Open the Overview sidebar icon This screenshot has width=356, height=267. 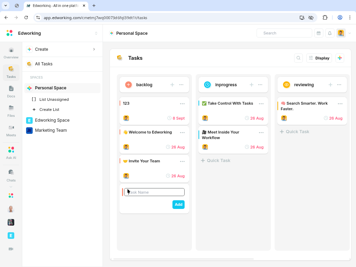(x=11, y=53)
